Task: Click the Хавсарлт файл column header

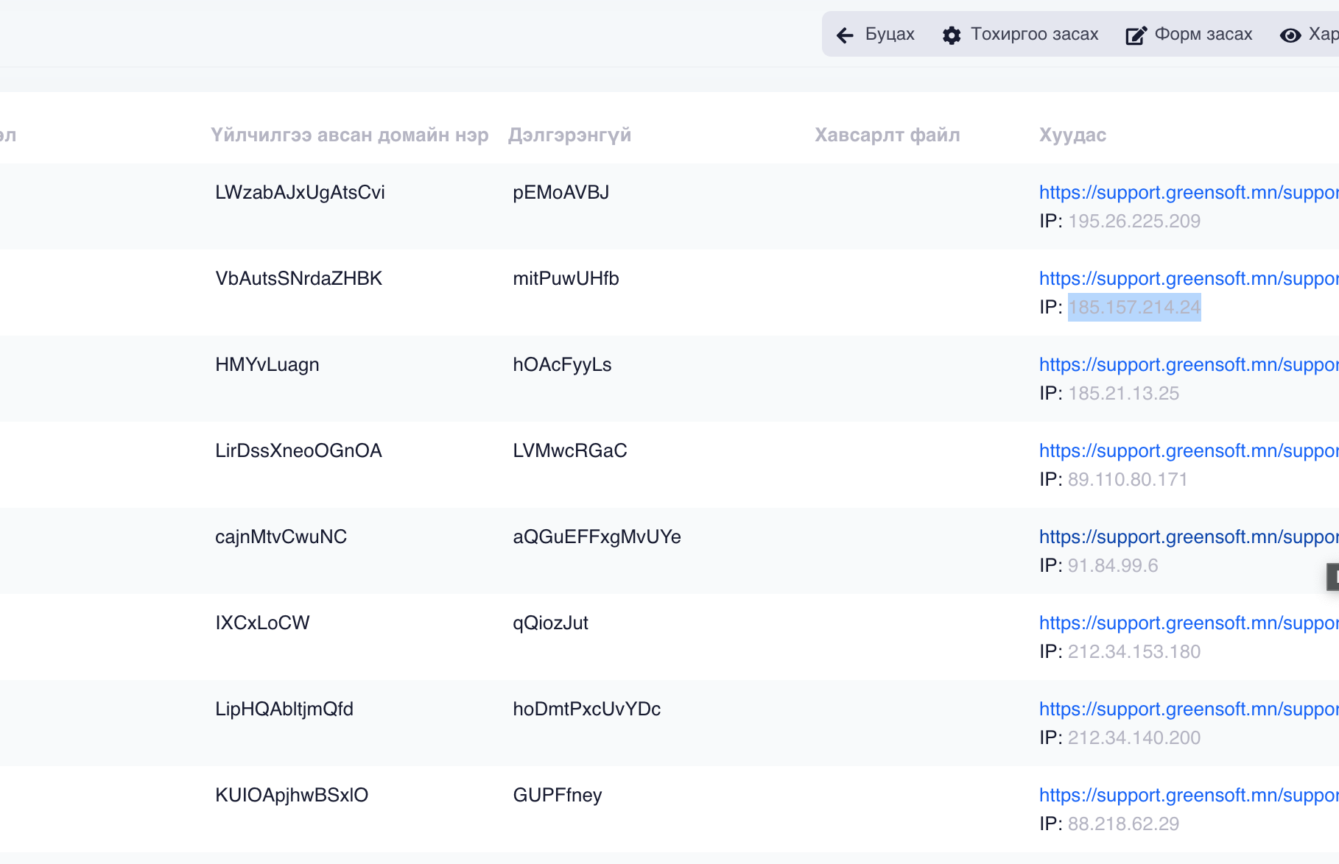Action: [x=887, y=135]
